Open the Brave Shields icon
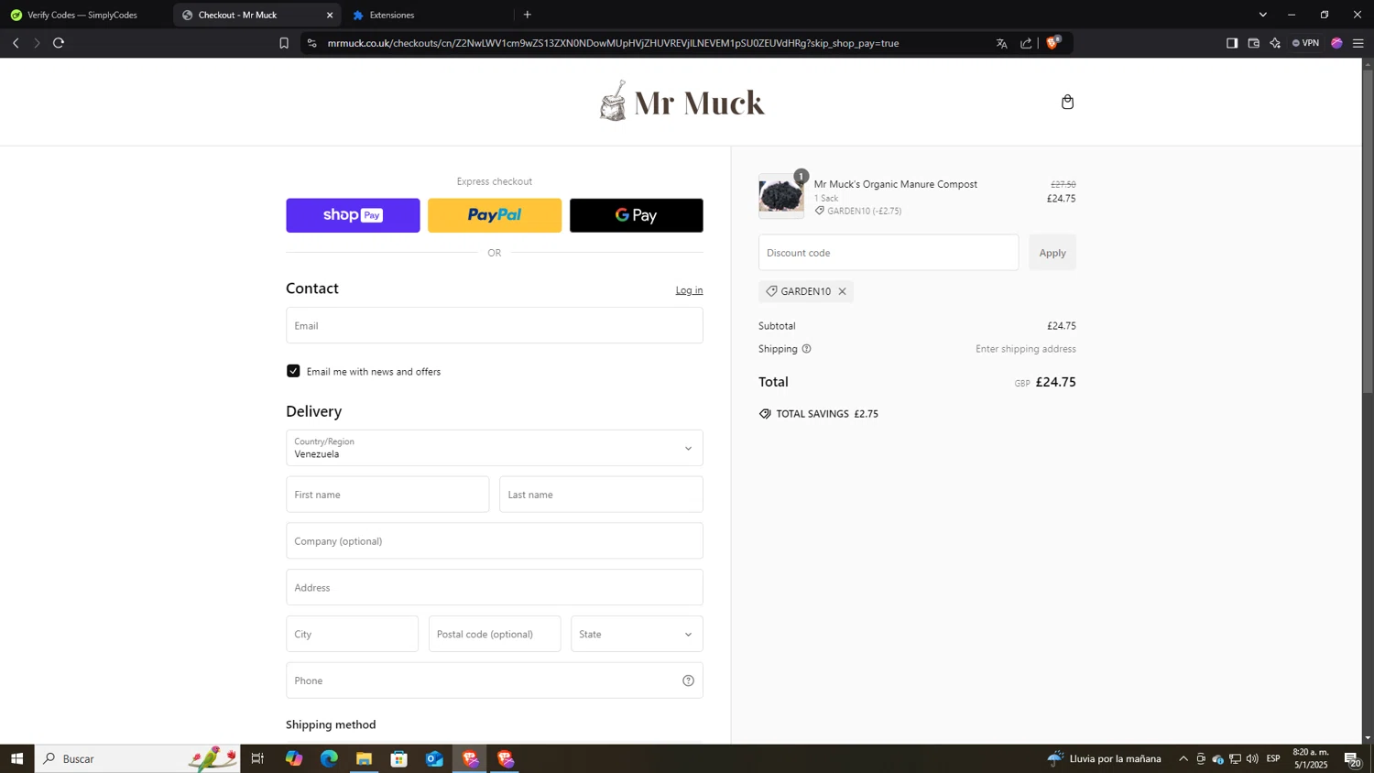 point(1053,42)
